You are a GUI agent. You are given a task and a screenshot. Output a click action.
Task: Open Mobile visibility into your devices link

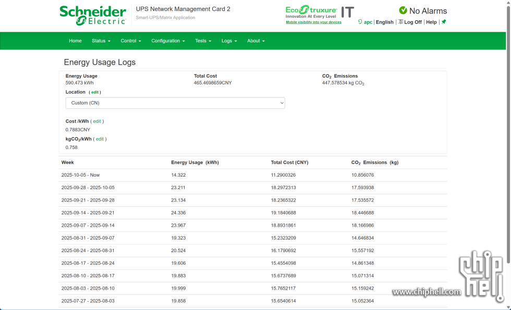pyautogui.click(x=313, y=22)
